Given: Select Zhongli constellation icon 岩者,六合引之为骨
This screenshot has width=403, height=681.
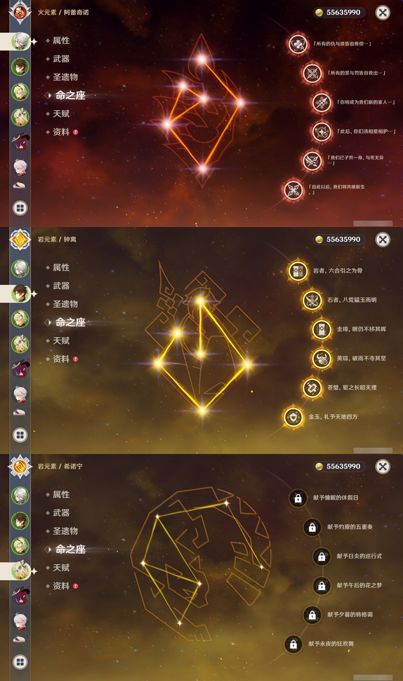Looking at the screenshot, I should [298, 271].
